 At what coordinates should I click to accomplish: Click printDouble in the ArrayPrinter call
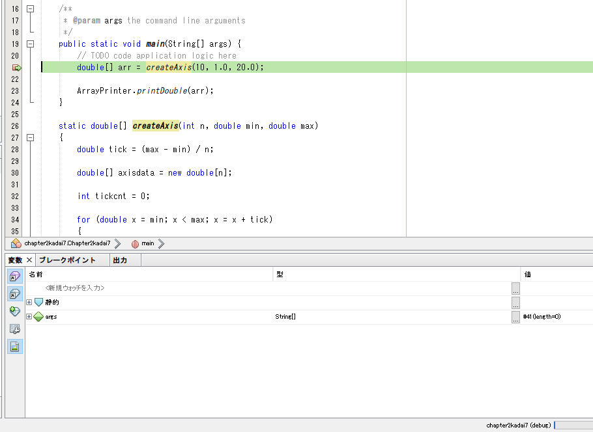tap(162, 90)
